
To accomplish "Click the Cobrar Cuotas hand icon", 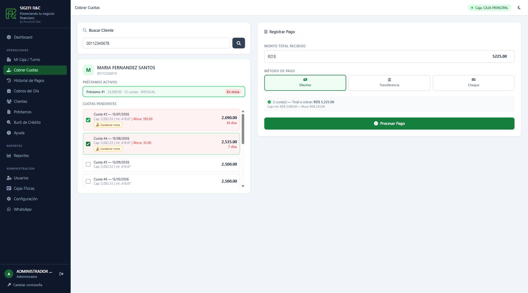I will click(9, 70).
